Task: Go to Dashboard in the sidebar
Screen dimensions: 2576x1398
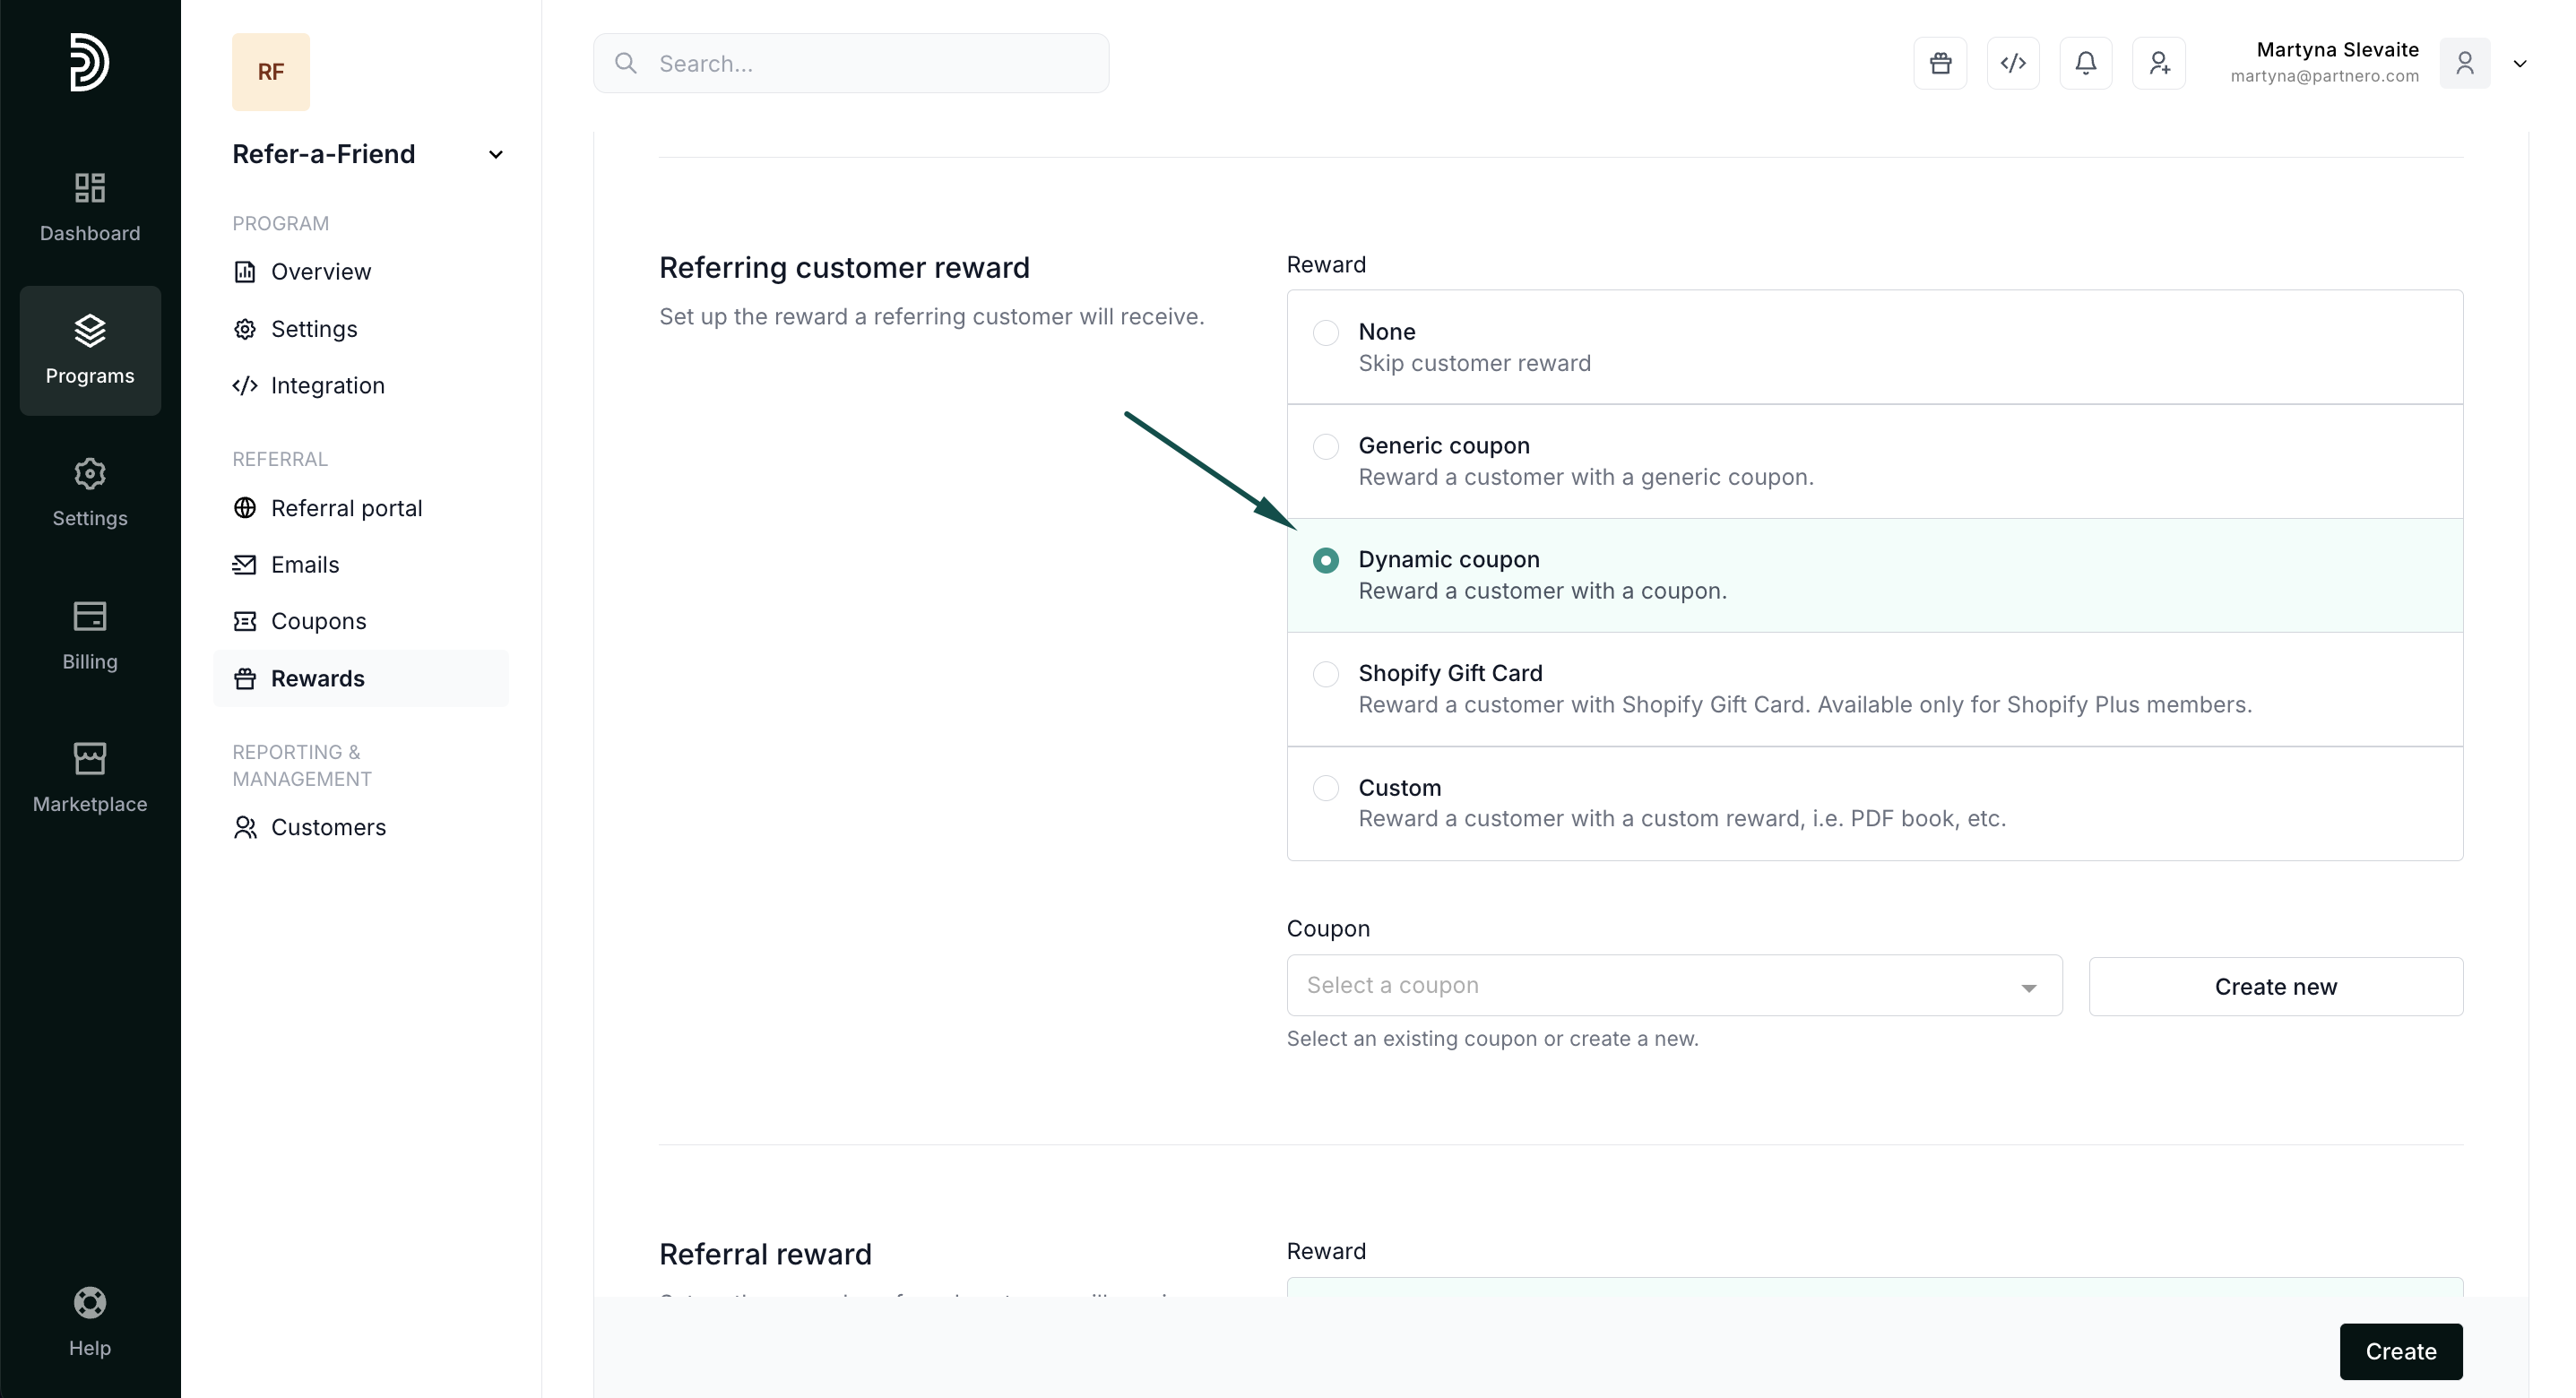Action: click(90, 207)
